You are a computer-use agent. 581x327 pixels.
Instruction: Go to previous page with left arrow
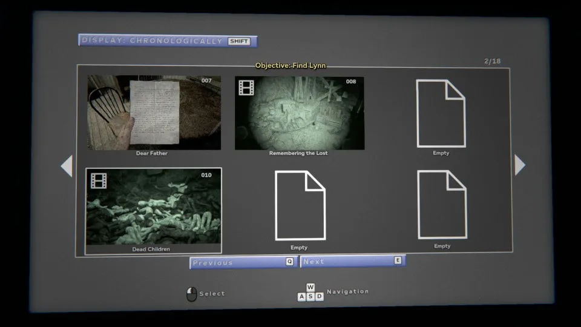(x=67, y=166)
